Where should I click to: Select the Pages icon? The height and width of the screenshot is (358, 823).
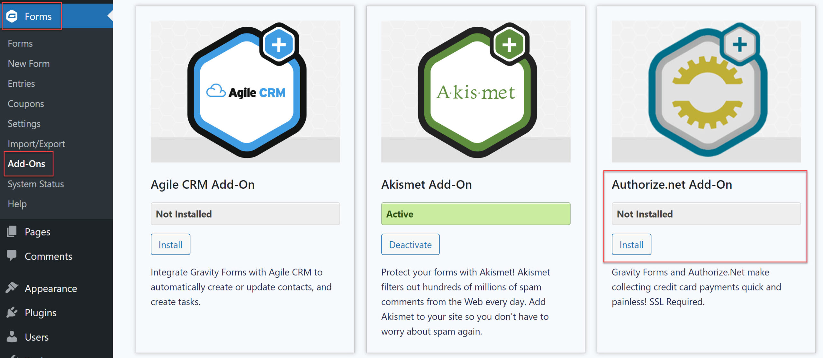(x=12, y=231)
